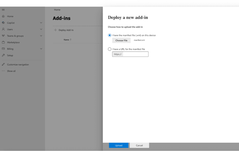The image size is (239, 151).
Task: Click the Home breadcrumb link
Action: click(57, 10)
